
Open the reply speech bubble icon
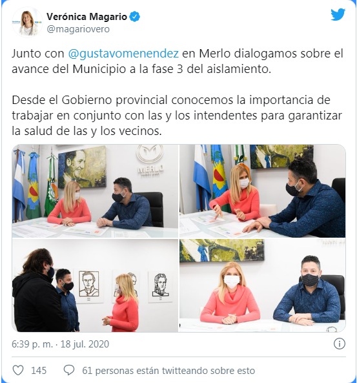[x=69, y=371]
